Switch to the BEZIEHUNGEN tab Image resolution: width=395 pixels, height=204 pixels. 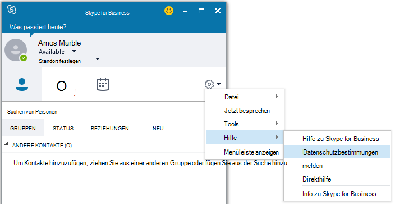(110, 129)
